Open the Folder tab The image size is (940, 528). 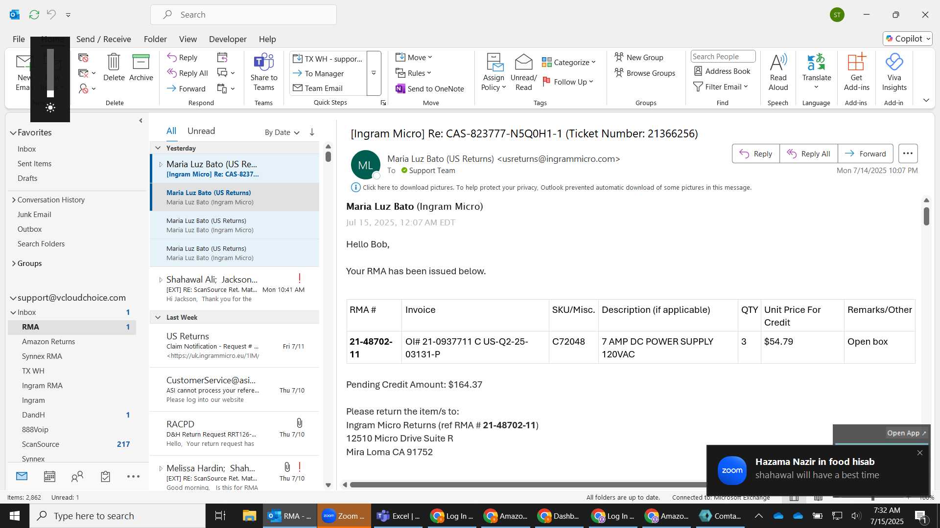[x=155, y=39]
